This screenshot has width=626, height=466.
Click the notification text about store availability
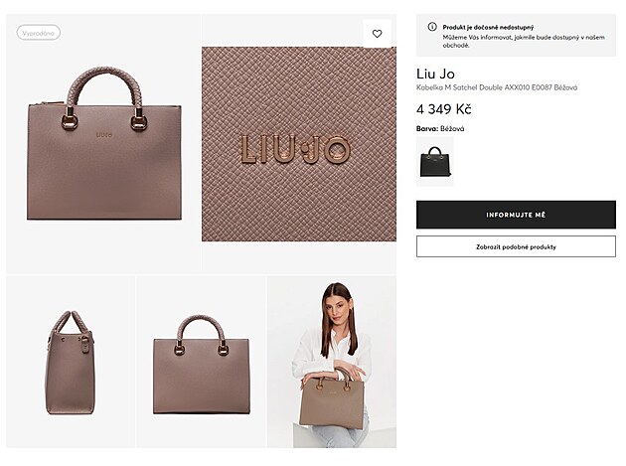tap(524, 41)
